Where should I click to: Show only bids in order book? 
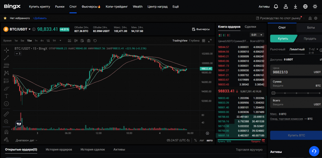click(225, 35)
